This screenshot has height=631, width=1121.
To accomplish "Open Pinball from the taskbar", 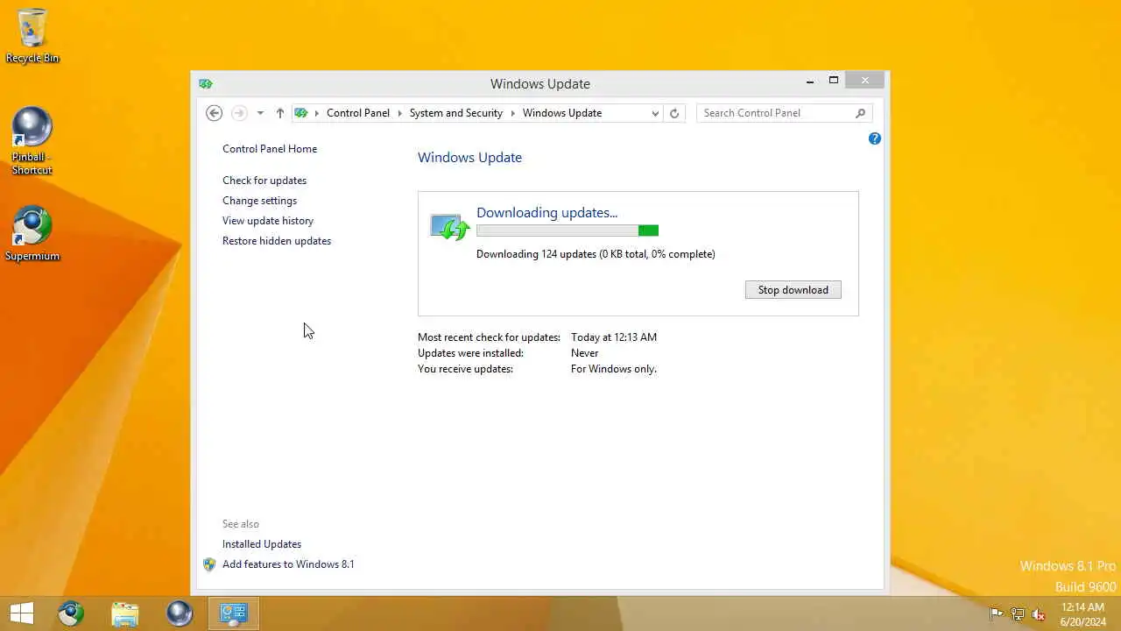I will click(180, 613).
